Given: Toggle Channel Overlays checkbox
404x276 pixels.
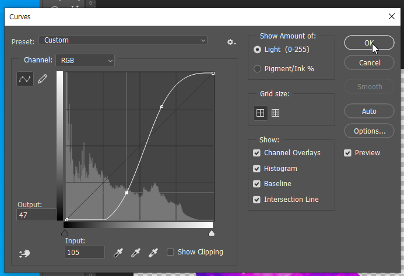Looking at the screenshot, I should pyautogui.click(x=257, y=153).
